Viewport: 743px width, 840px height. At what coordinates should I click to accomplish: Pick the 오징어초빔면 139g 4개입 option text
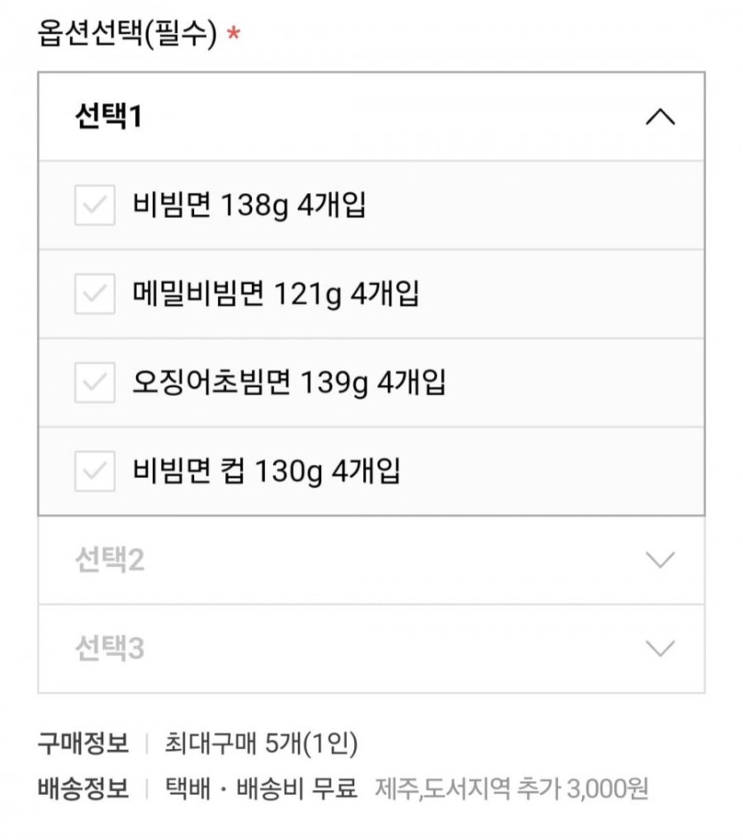289,384
